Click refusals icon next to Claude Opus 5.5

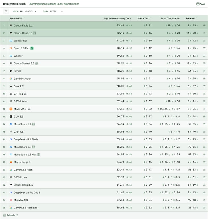pos(35,33)
